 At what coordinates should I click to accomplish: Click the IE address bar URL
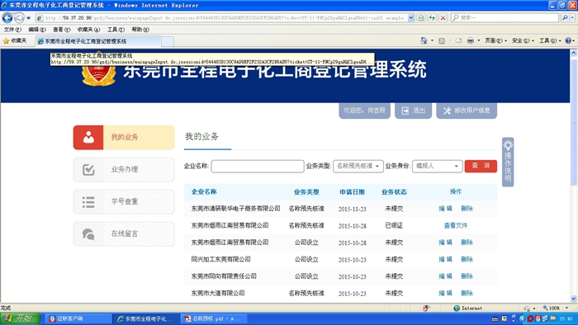[225, 17]
